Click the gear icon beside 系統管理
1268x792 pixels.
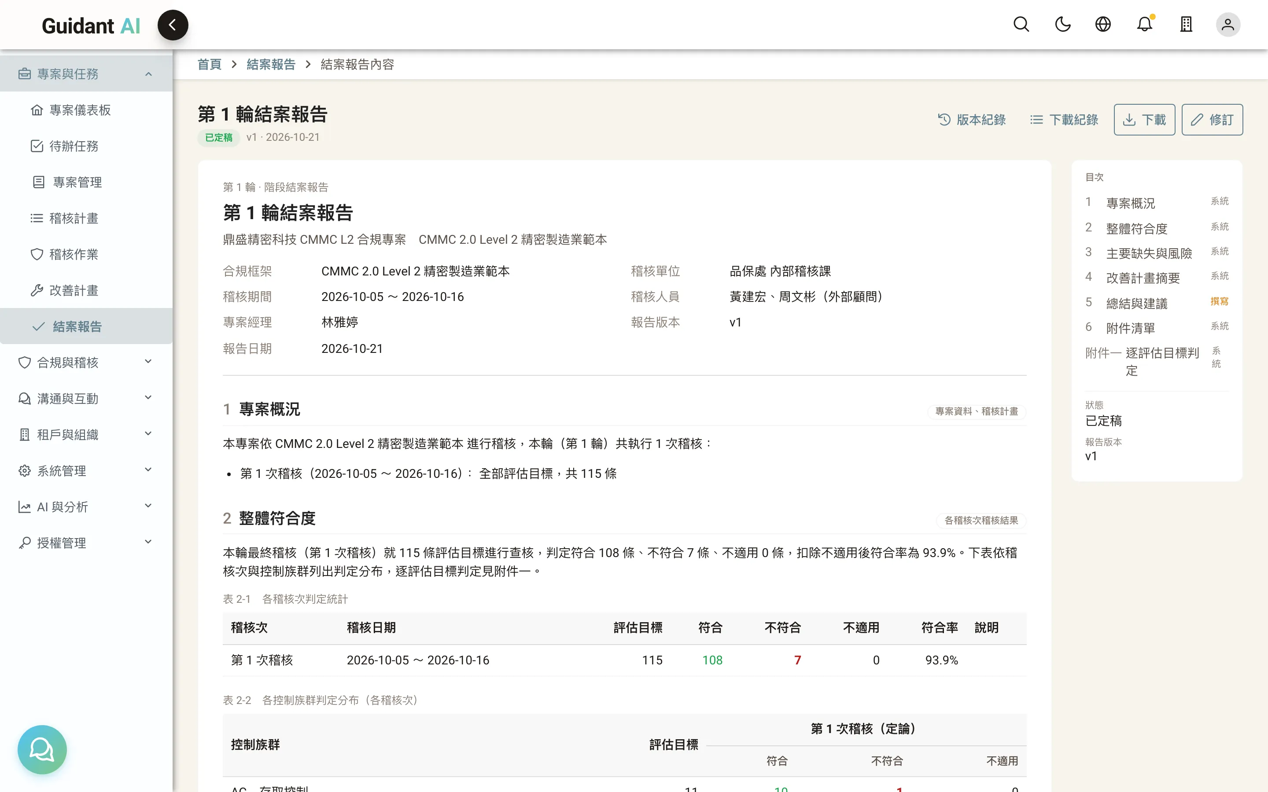(x=24, y=471)
